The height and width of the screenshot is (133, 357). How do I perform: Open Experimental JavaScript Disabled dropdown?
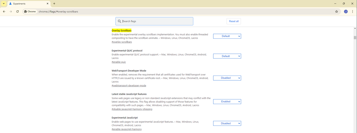click(x=227, y=123)
